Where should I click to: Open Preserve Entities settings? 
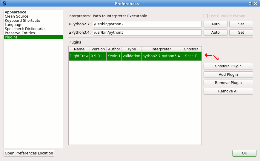click(33, 33)
